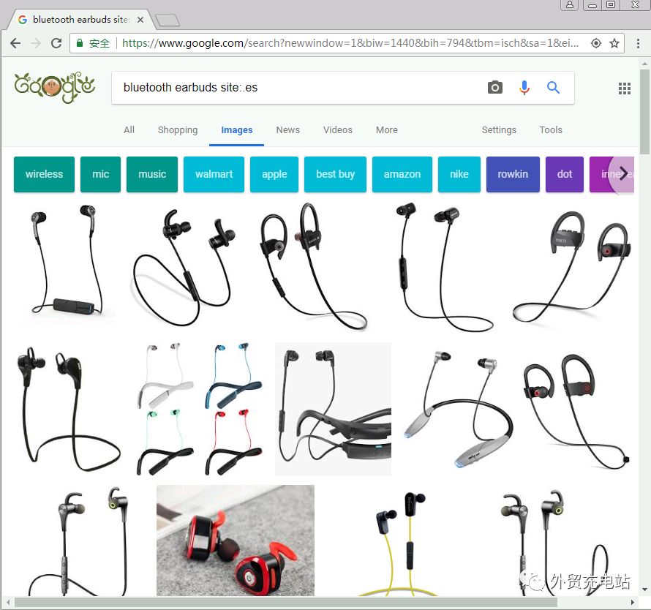Click the Chrome user profile icon
The width and height of the screenshot is (651, 610).
click(x=570, y=4)
